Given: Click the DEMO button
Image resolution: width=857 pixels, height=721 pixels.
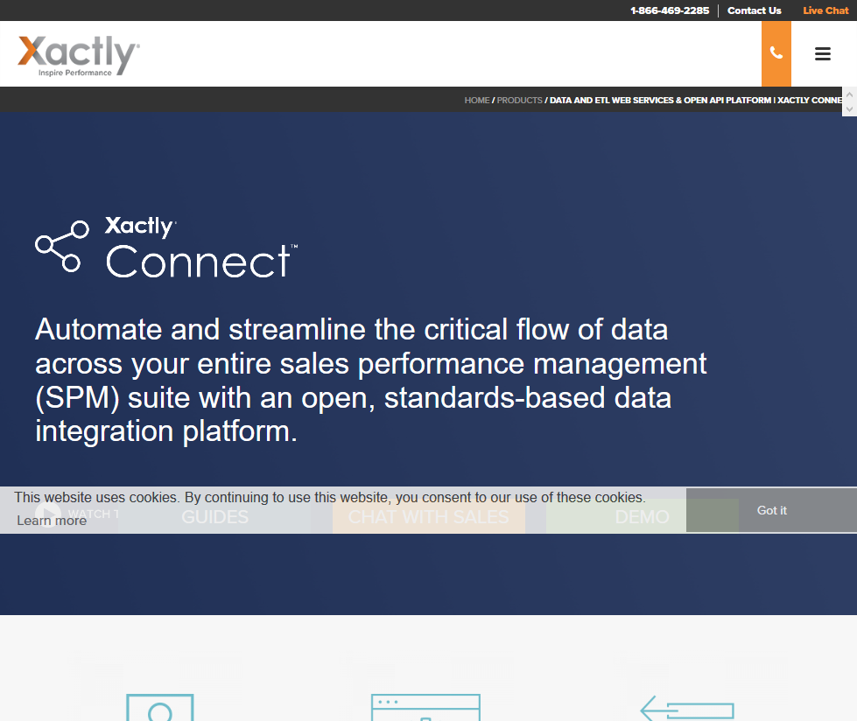Looking at the screenshot, I should [x=643, y=517].
